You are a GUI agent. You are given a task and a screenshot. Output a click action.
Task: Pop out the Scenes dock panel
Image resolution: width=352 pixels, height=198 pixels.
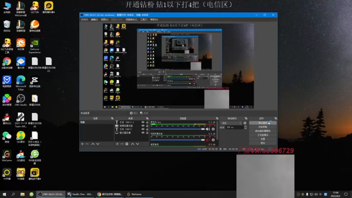point(112,118)
